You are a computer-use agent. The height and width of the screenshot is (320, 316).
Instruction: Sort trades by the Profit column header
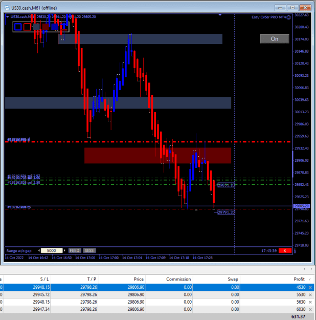coord(299,279)
